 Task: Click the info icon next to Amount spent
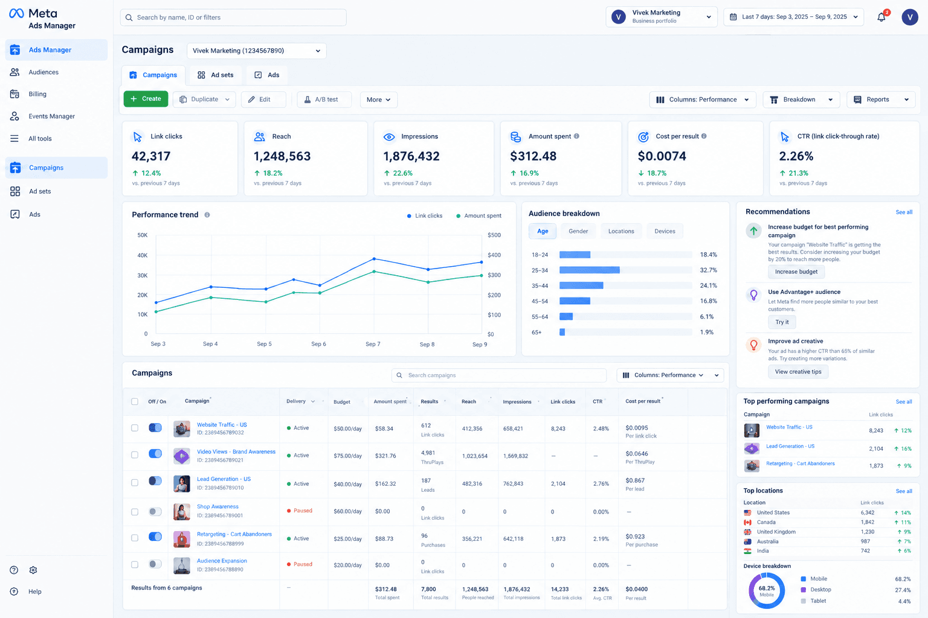click(576, 136)
